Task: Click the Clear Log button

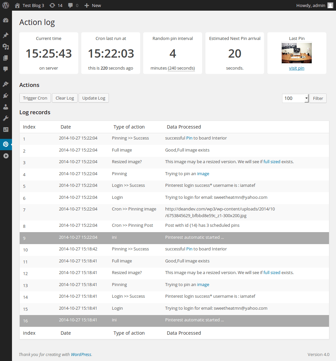Action: point(64,98)
